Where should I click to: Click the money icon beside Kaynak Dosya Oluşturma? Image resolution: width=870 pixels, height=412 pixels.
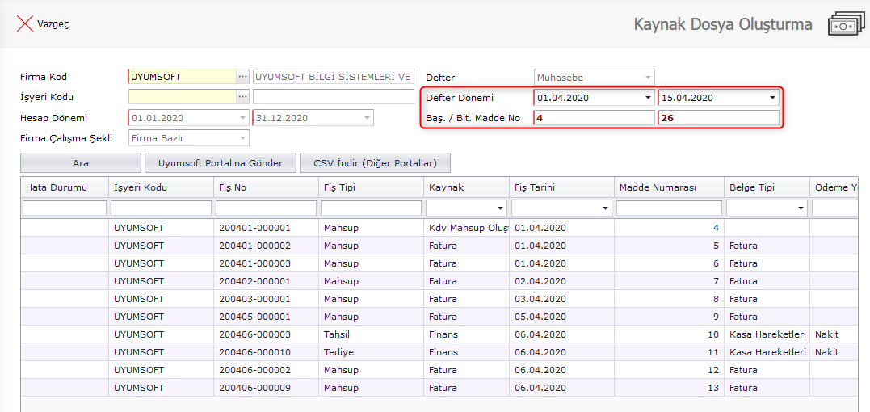[x=846, y=24]
